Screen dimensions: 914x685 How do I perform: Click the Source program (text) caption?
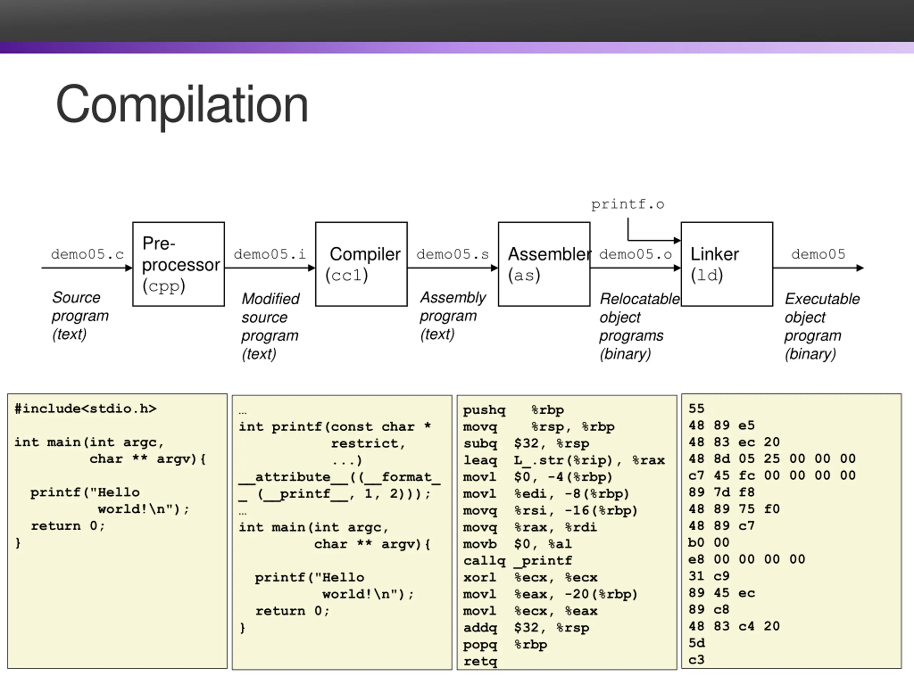80,316
